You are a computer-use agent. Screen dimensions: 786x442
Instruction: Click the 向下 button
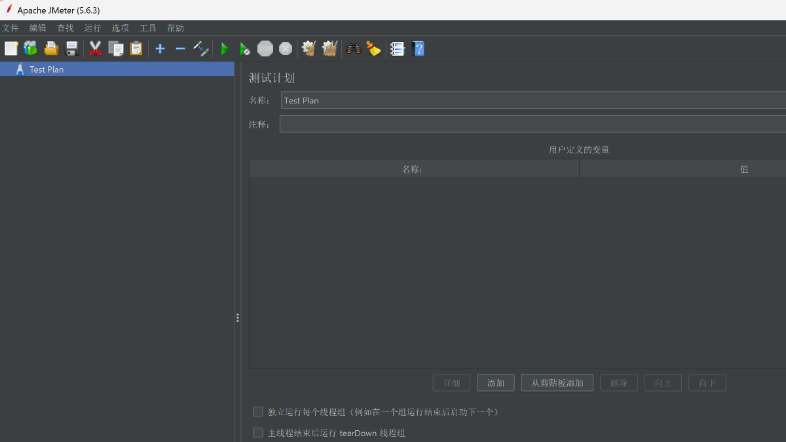point(707,383)
